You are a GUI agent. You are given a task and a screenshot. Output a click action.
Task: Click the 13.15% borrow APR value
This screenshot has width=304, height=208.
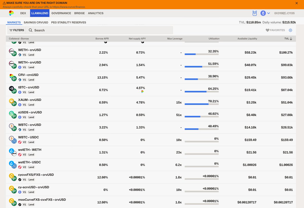103,77
